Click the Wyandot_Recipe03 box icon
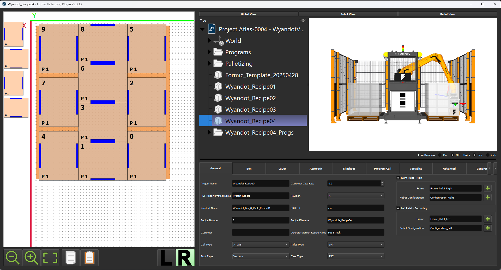501x270 pixels. pyautogui.click(x=218, y=110)
